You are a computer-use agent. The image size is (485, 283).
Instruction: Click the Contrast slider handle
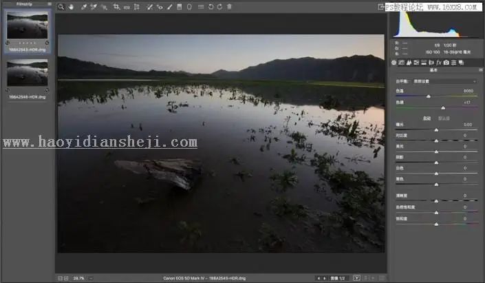point(436,140)
